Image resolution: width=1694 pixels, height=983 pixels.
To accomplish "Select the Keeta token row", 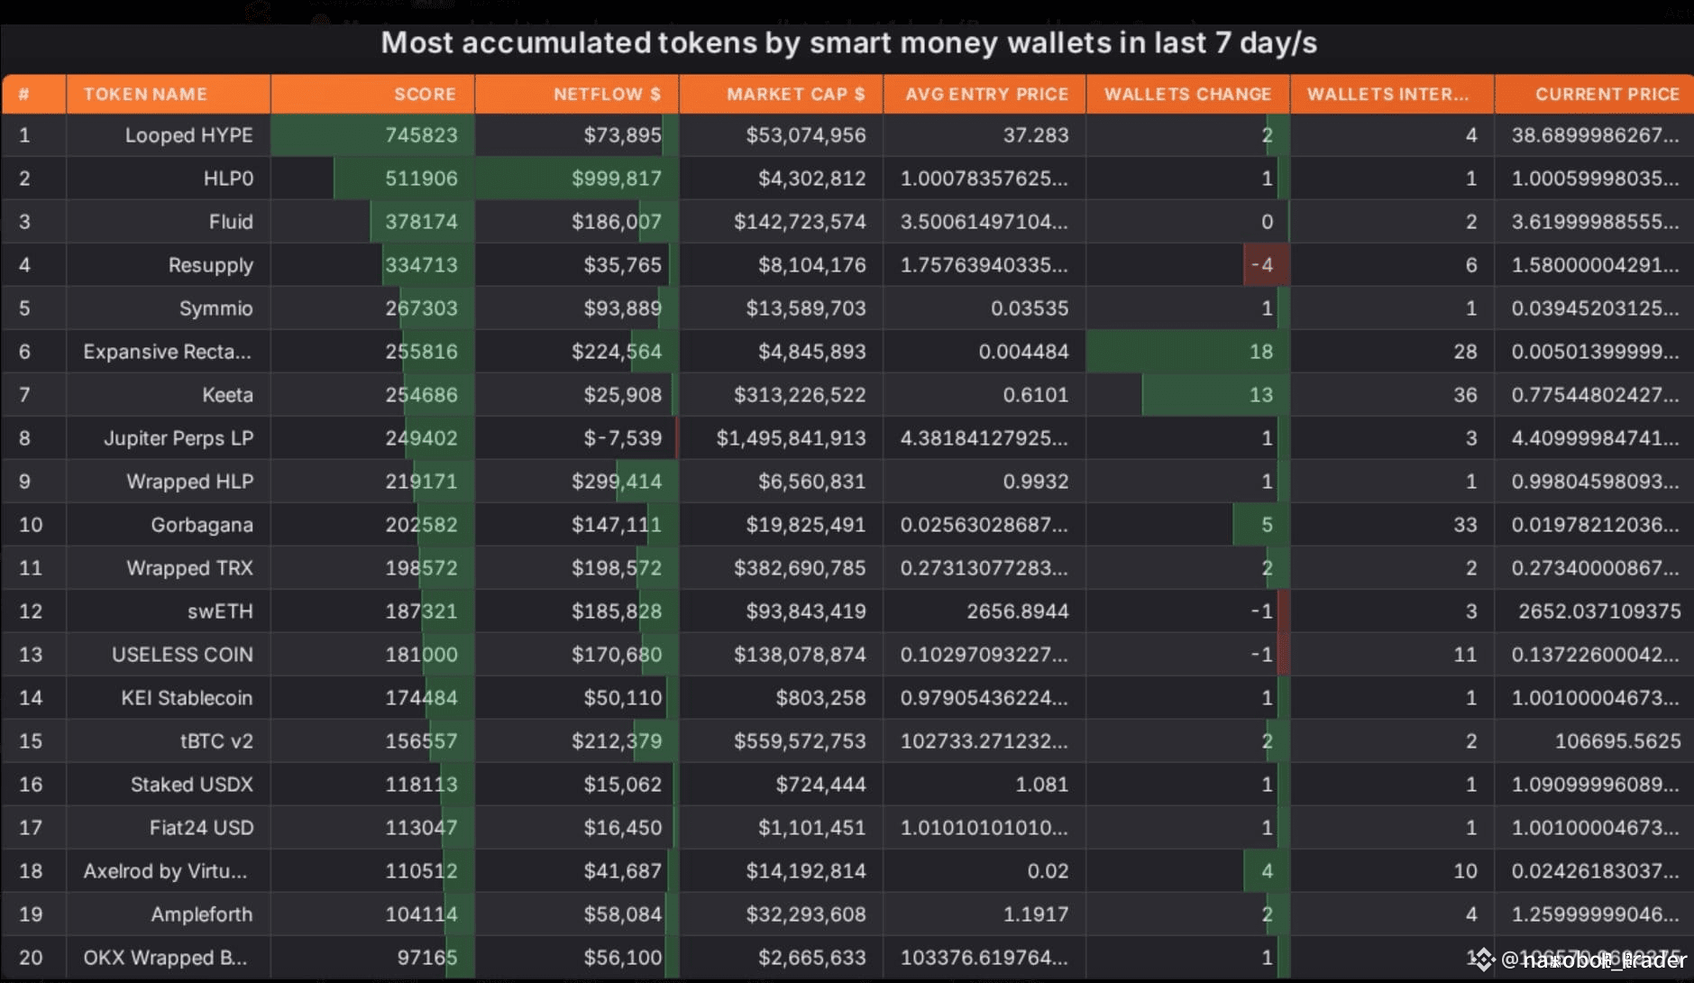I will point(847,395).
